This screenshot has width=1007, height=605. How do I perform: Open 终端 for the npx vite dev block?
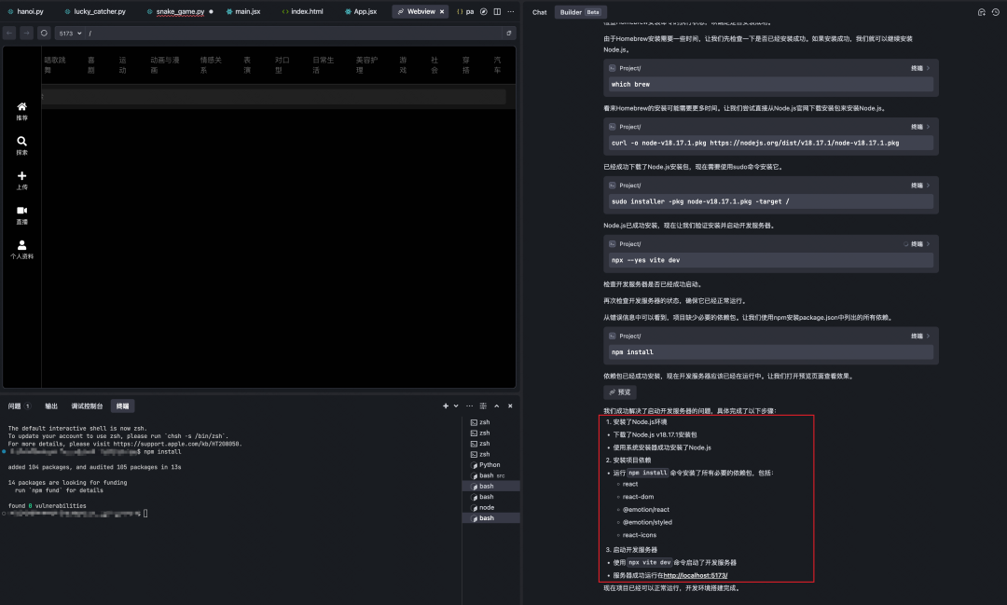coord(920,244)
